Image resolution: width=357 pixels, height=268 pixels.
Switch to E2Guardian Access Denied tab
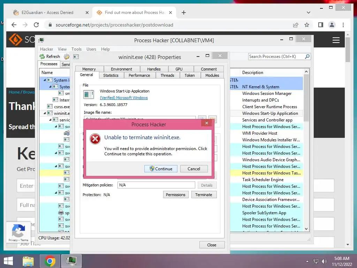tap(51, 13)
